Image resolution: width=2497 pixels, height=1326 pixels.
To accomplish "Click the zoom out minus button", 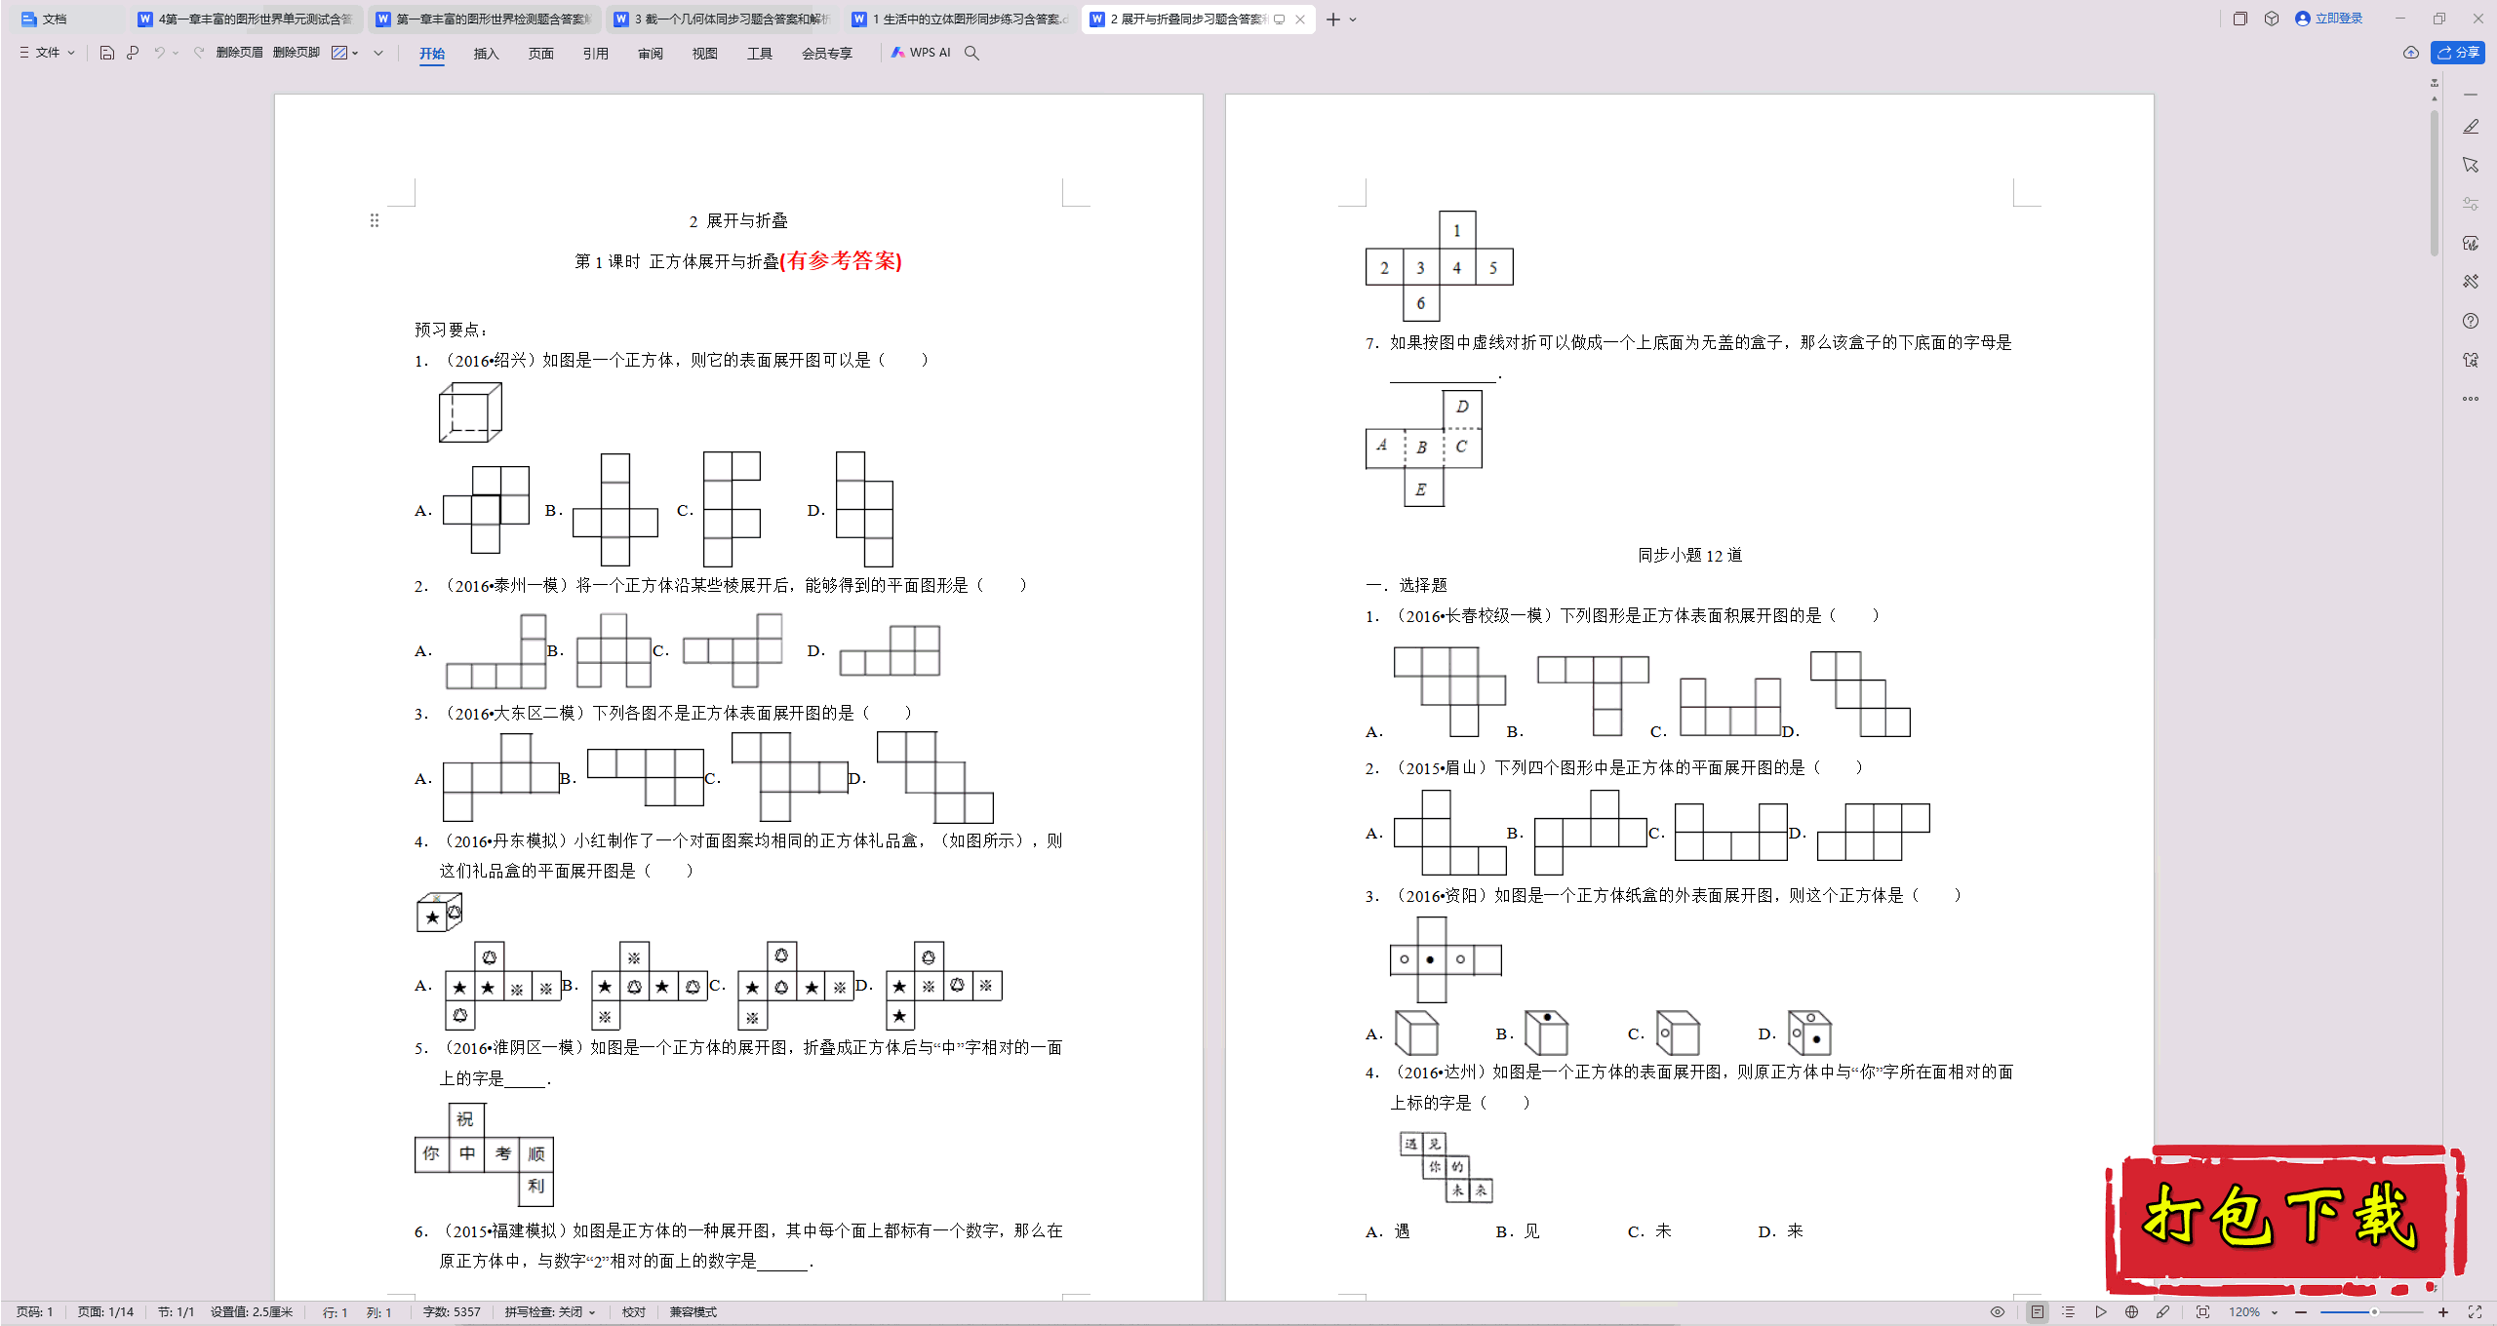I will click(2301, 1312).
